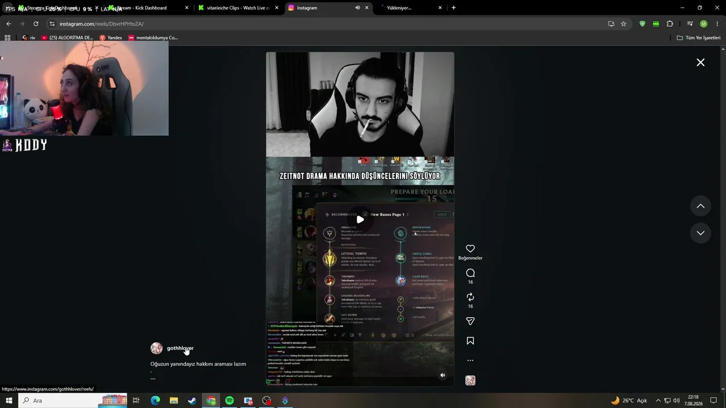The width and height of the screenshot is (726, 408).
Task: Show hidden system tray icons
Action: [x=658, y=401]
